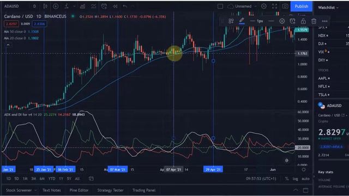Select the 5D time range
Viewport: 349px width, 196px height.
click(16, 179)
